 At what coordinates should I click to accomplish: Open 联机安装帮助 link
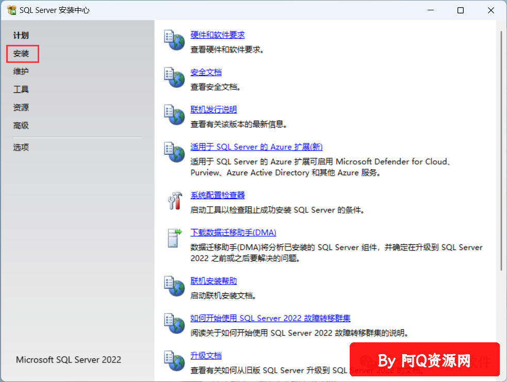pos(214,281)
